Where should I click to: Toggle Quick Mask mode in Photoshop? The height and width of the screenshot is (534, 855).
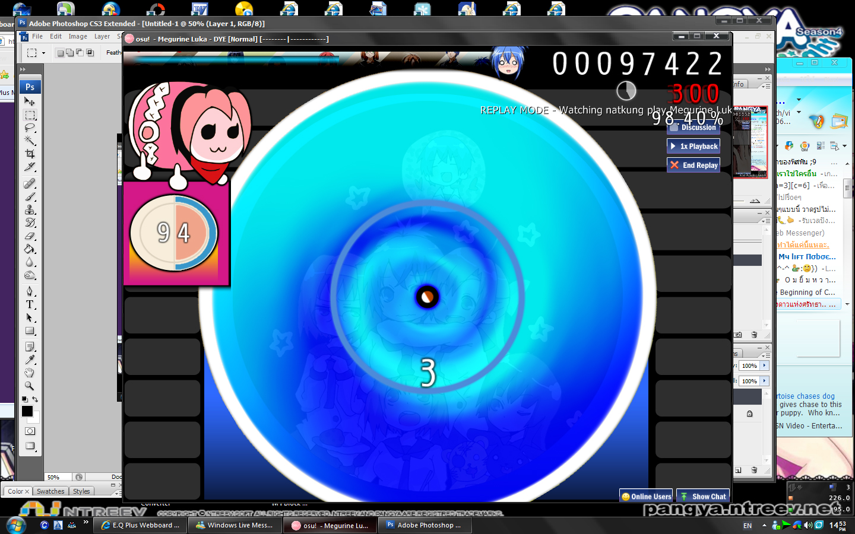click(x=30, y=431)
